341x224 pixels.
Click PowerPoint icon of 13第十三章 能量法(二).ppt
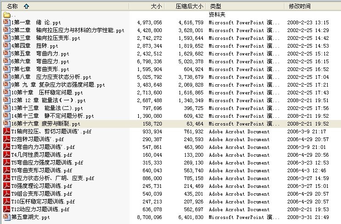(x=7, y=108)
